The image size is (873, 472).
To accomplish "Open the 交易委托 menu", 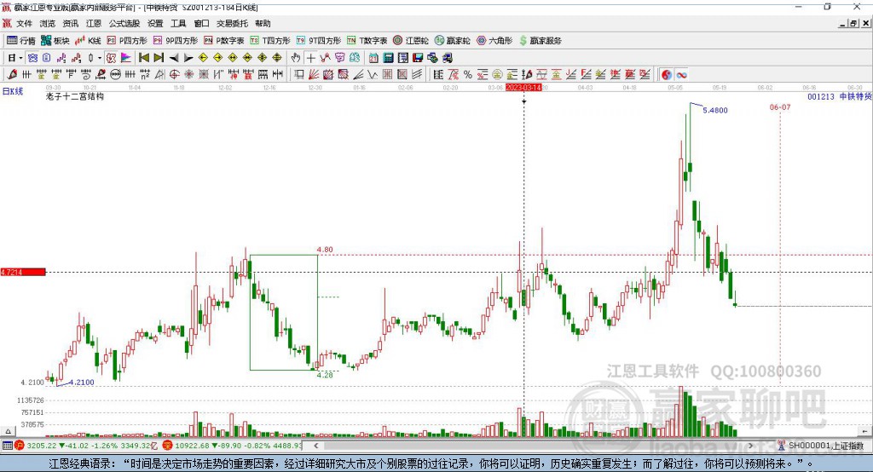I will (x=232, y=23).
